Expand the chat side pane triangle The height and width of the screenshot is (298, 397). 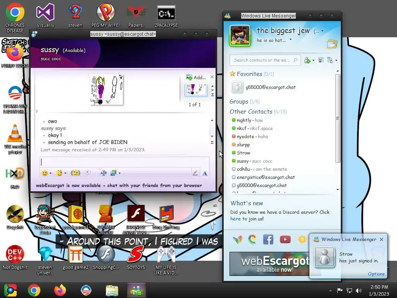37,111
